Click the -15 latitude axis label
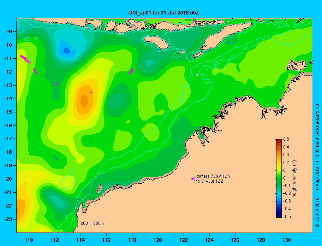The image size is (322, 246). [x=8, y=112]
